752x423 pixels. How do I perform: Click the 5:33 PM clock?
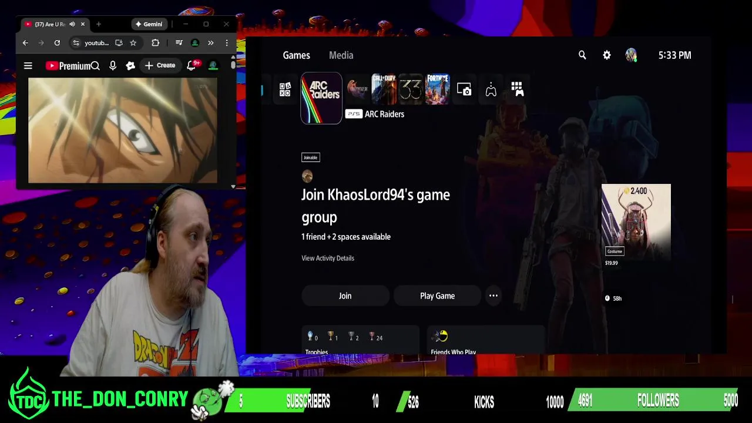tap(674, 55)
